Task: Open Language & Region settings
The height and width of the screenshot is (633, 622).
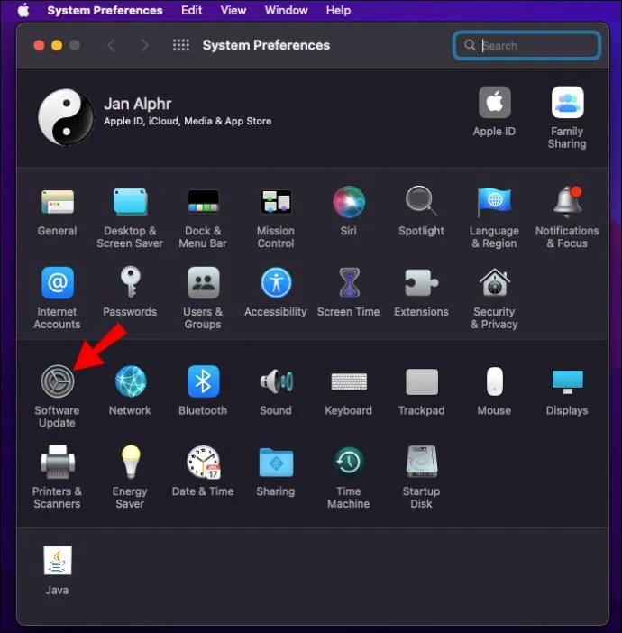Action: coord(494,202)
